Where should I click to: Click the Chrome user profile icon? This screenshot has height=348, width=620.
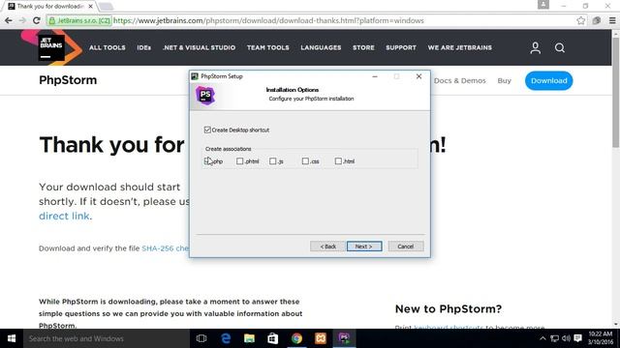point(543,5)
